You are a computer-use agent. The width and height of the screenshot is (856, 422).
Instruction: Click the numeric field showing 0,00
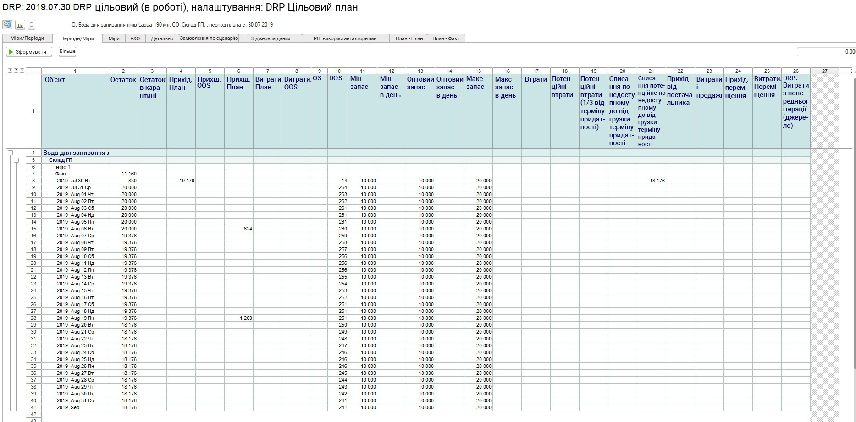[826, 52]
